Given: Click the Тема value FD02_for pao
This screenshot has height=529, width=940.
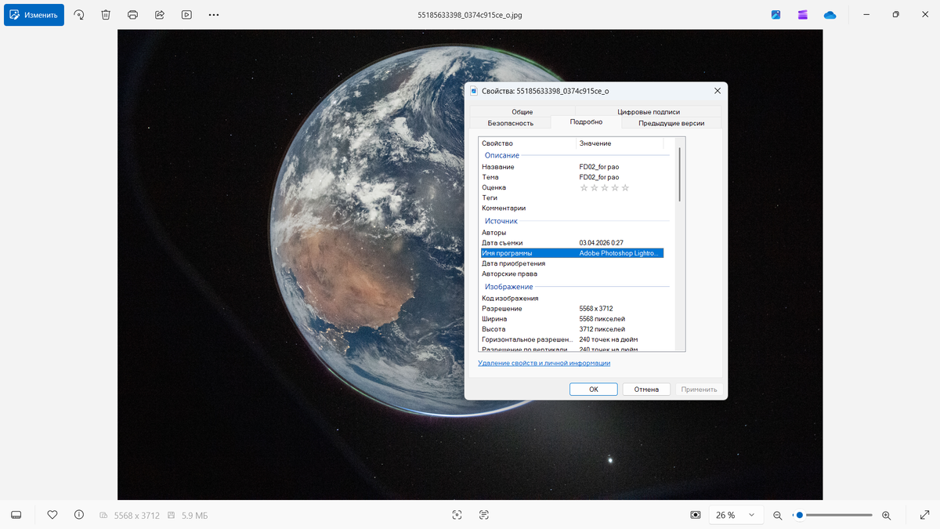Looking at the screenshot, I should point(599,177).
